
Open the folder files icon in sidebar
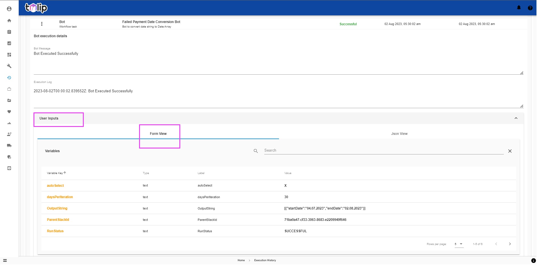point(9,100)
